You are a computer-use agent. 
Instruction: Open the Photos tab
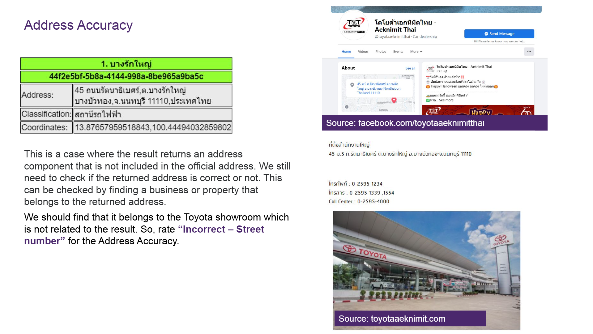(381, 52)
